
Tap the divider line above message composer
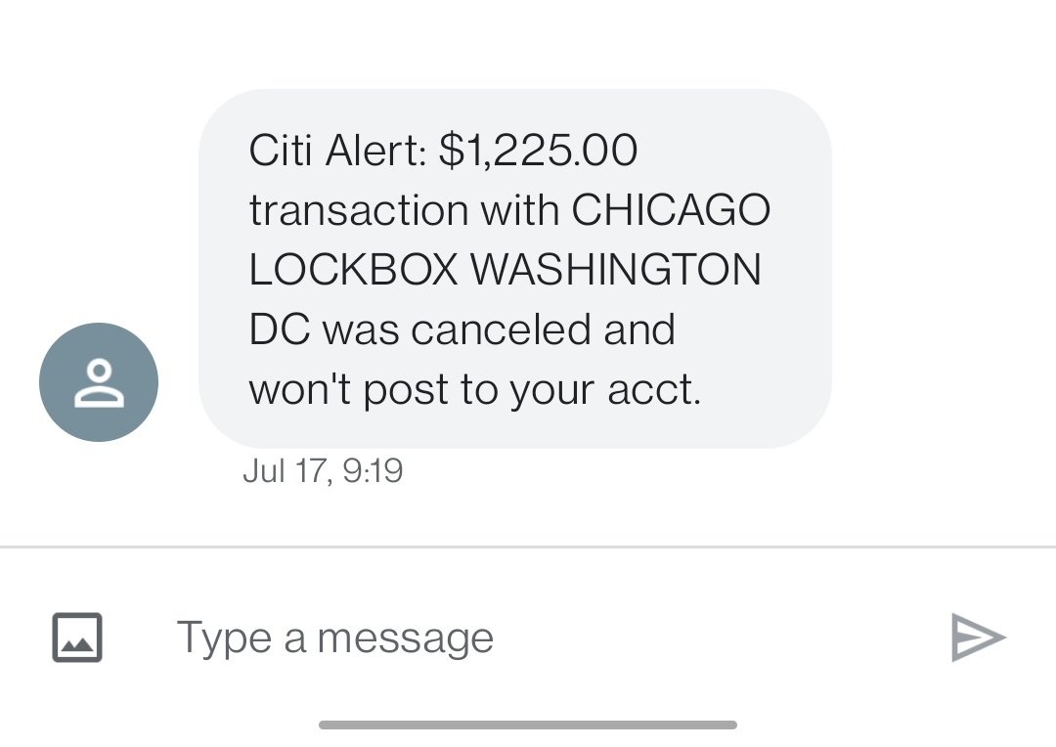(528, 547)
